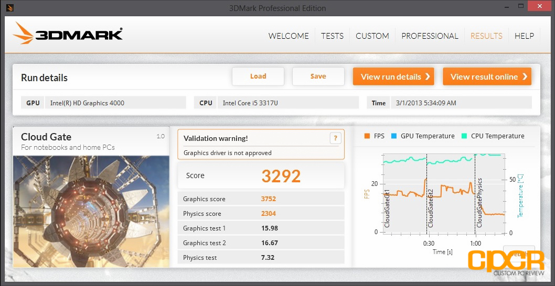Click the Load button

258,76
